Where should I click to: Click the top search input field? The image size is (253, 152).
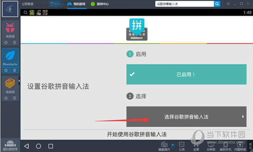click(184, 4)
